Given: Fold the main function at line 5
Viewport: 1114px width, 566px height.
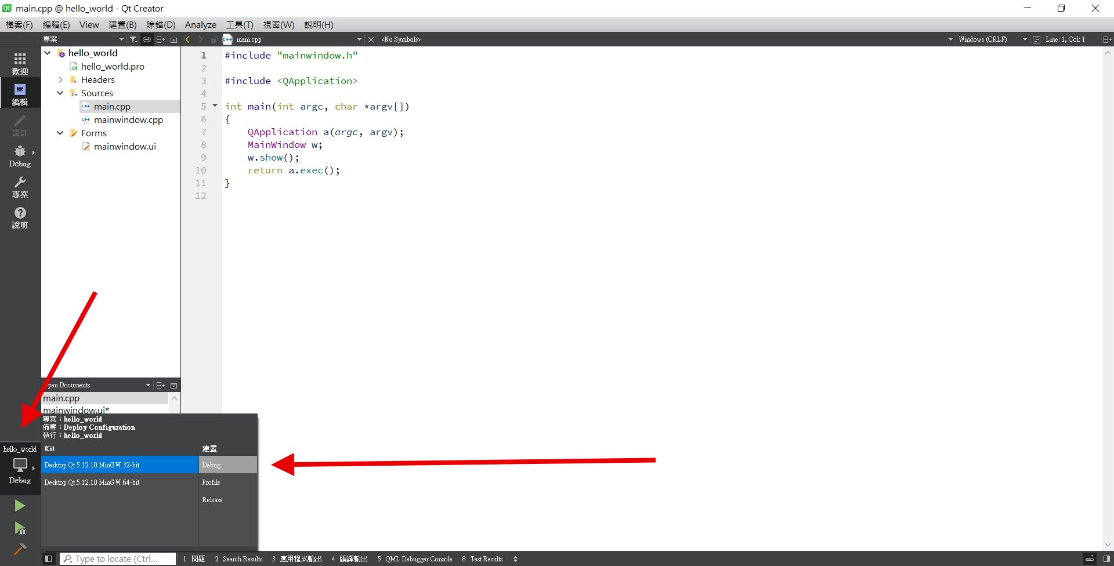Looking at the screenshot, I should [x=215, y=106].
